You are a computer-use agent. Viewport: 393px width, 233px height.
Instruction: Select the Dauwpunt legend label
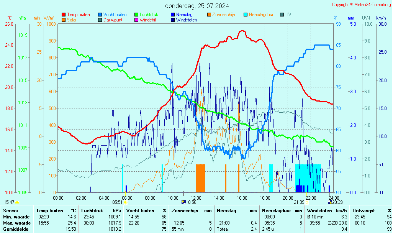pyautogui.click(x=113, y=20)
